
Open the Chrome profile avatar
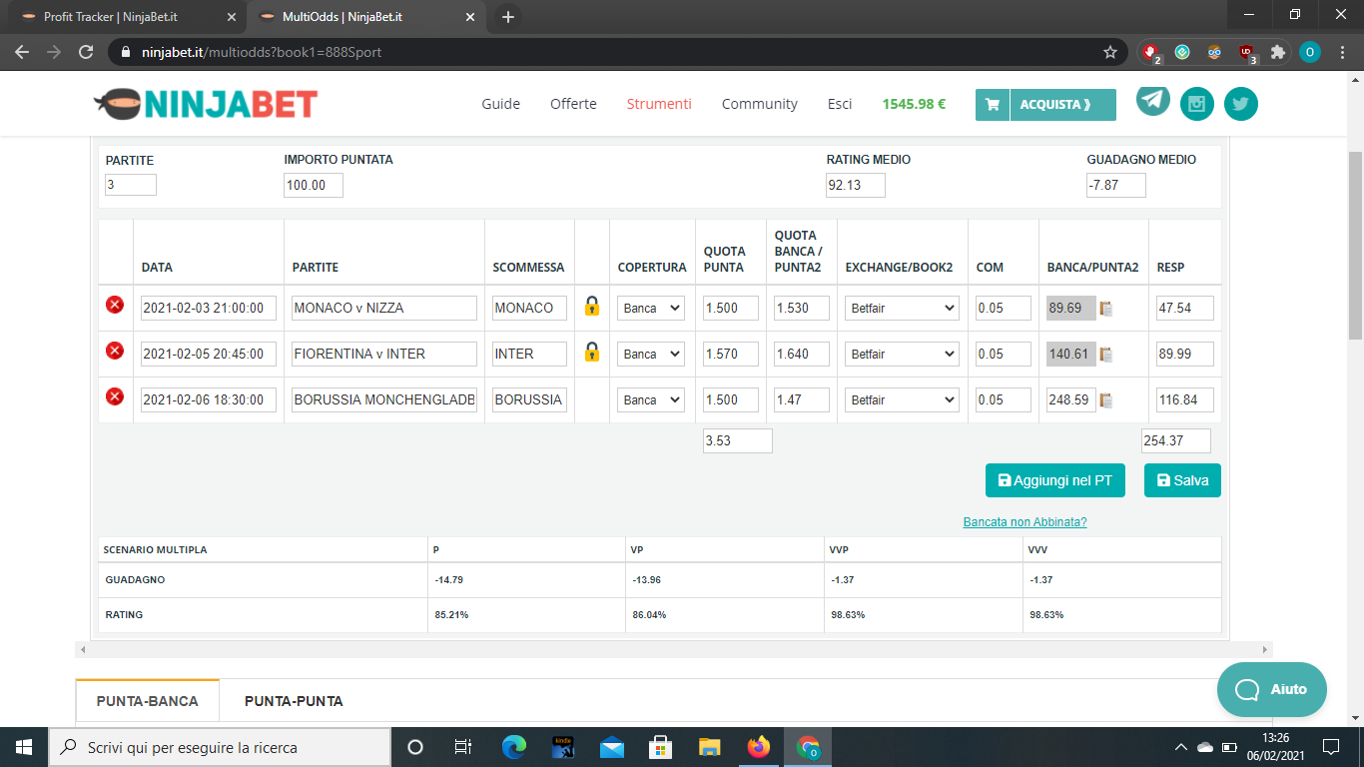coord(1309,52)
